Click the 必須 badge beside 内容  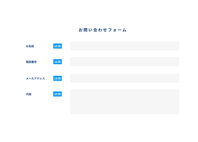coord(57,94)
